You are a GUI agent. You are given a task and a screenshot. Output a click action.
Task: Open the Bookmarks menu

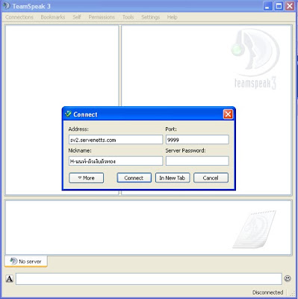53,17
